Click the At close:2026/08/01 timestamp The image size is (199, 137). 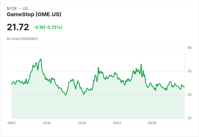coord(22,39)
